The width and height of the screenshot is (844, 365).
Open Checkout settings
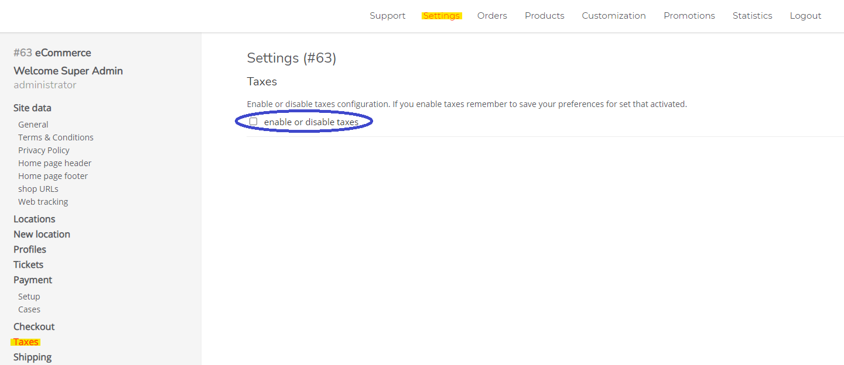[x=34, y=326]
